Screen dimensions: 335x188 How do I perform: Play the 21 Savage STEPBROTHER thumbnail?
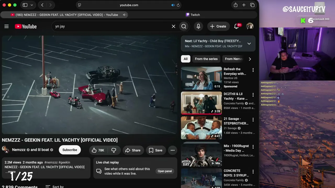(201, 128)
